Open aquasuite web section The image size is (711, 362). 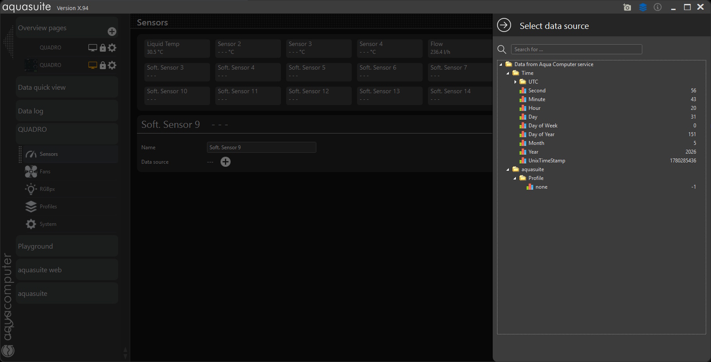click(67, 270)
